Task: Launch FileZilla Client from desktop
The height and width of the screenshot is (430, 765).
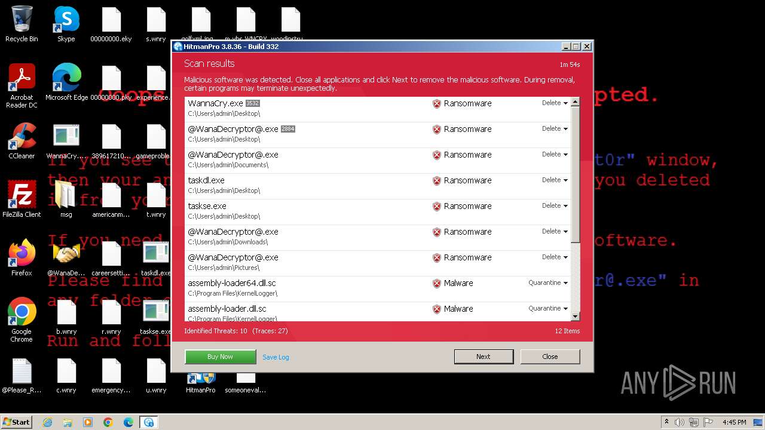Action: (x=22, y=199)
